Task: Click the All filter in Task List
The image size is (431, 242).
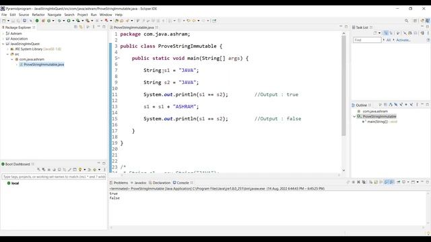Action: (x=389, y=40)
